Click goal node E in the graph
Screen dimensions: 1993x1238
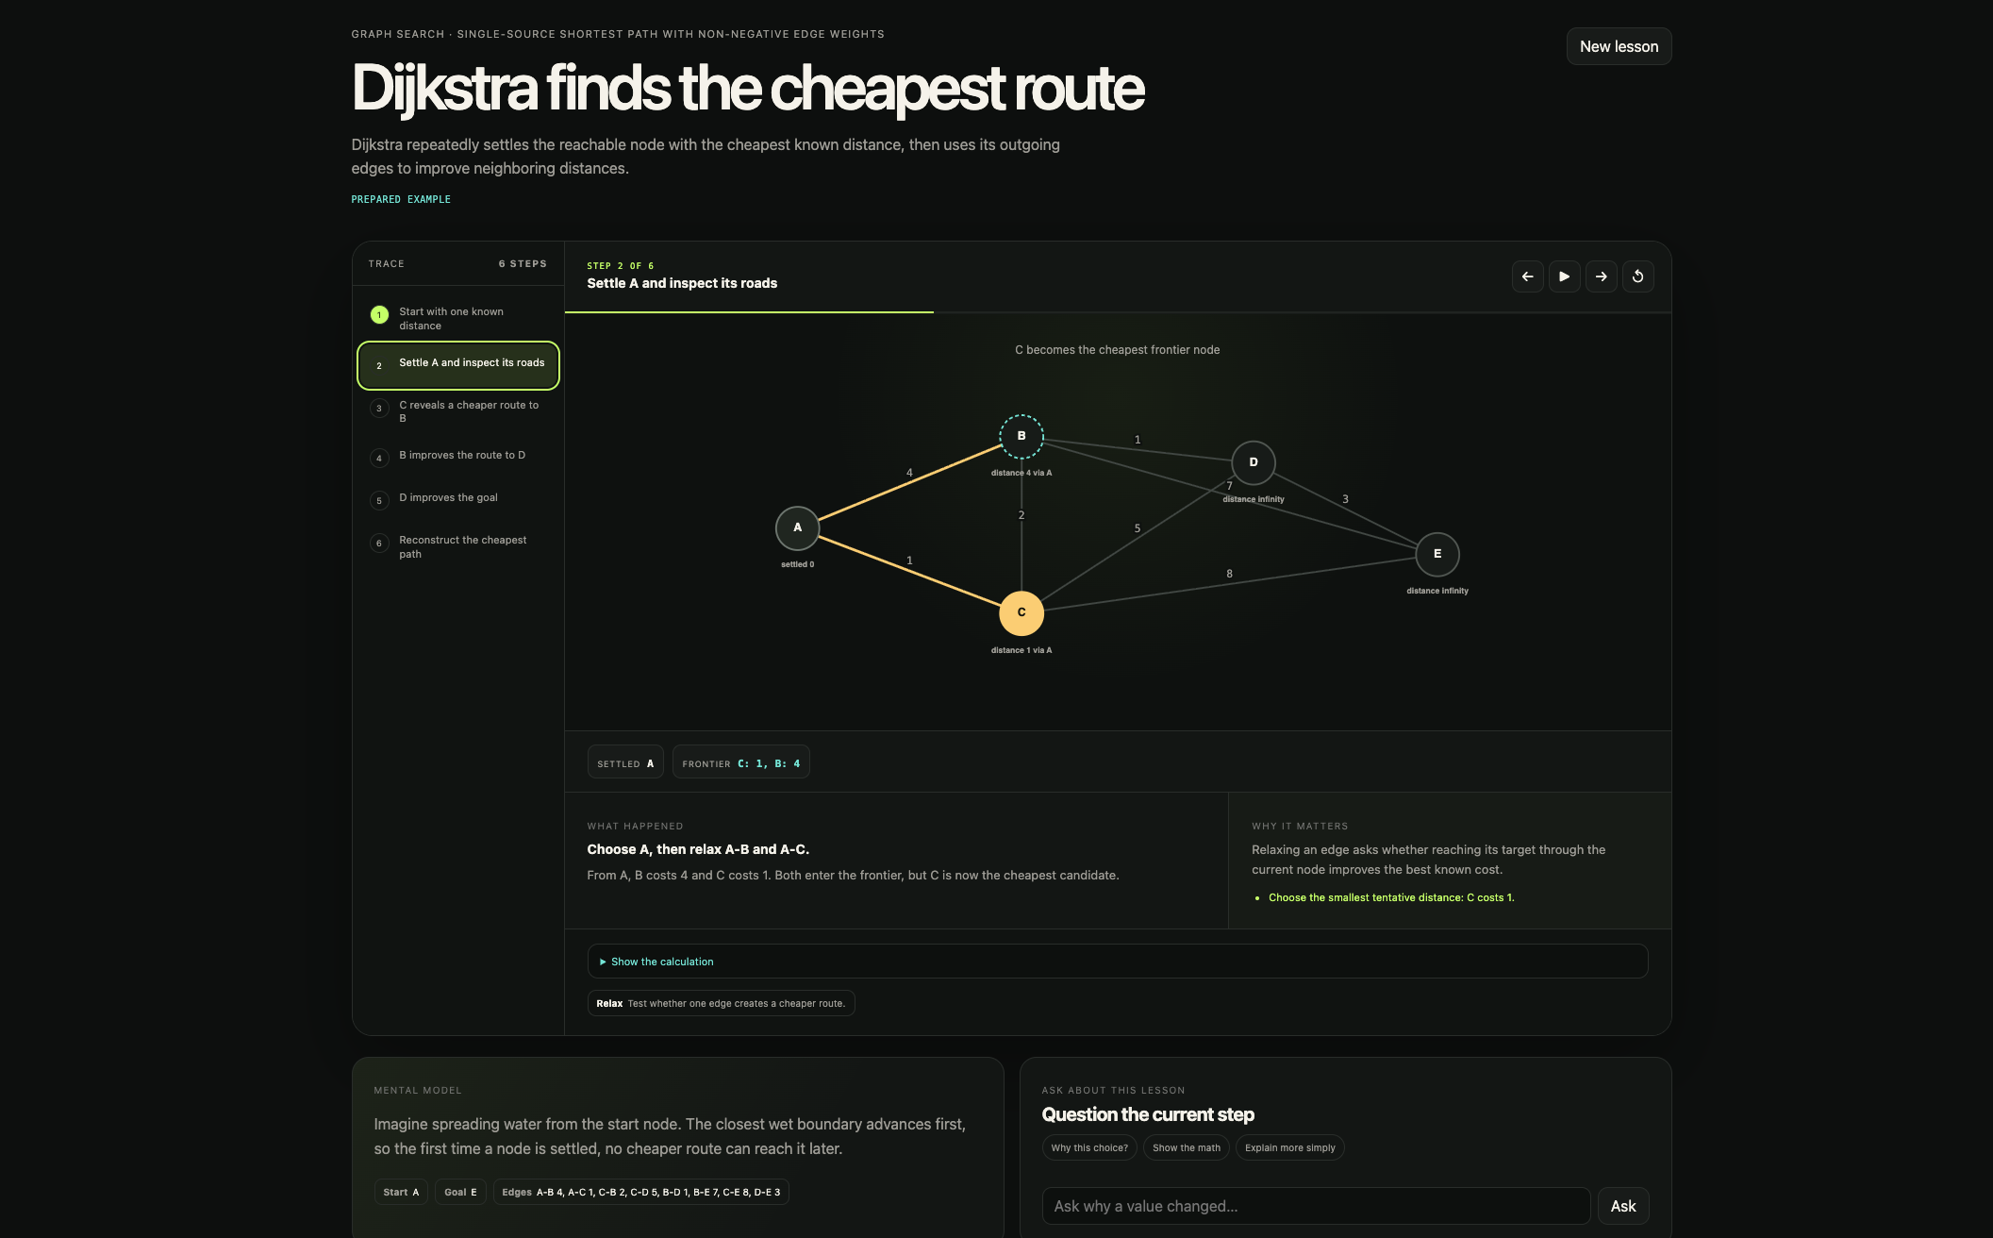(x=1437, y=554)
